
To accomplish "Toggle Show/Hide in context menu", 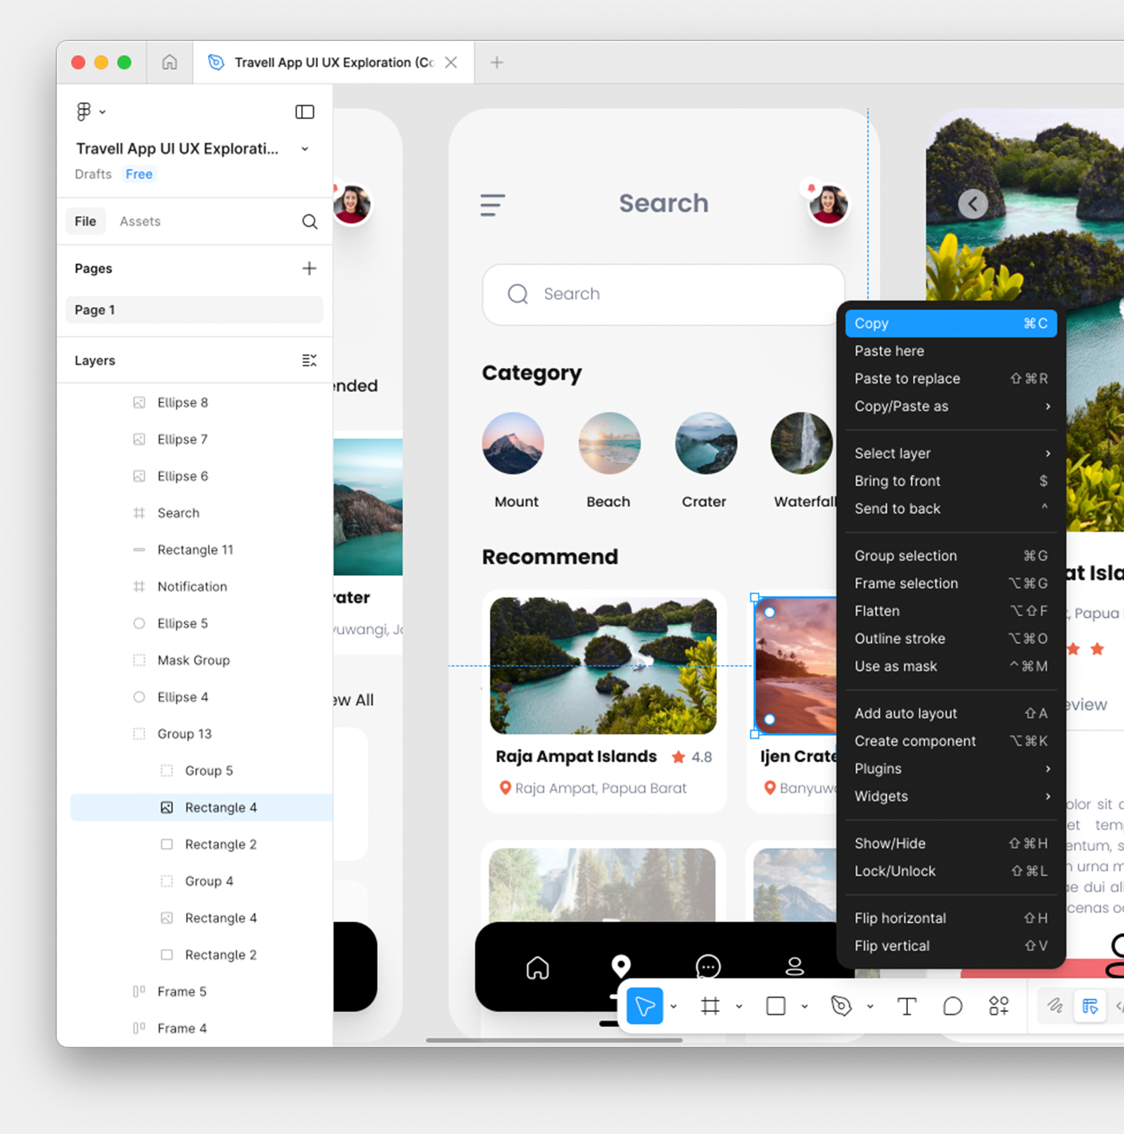I will (951, 843).
